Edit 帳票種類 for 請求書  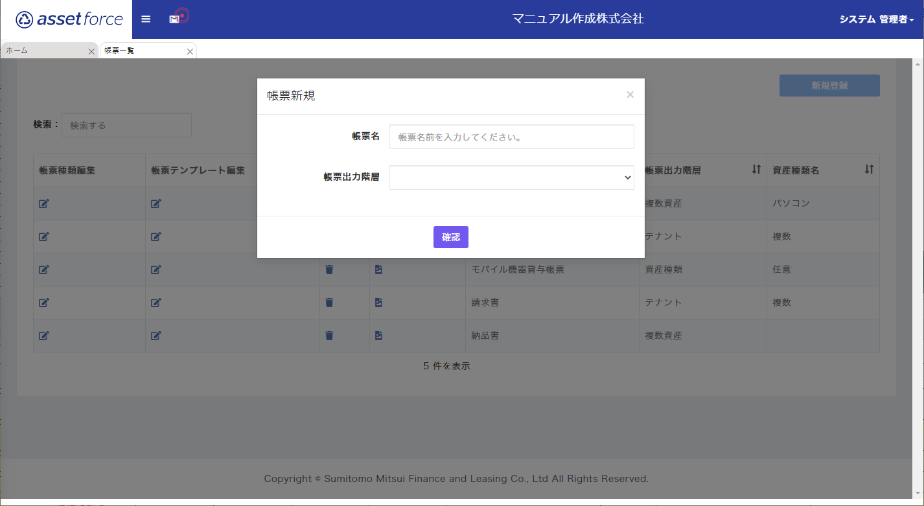[44, 303]
